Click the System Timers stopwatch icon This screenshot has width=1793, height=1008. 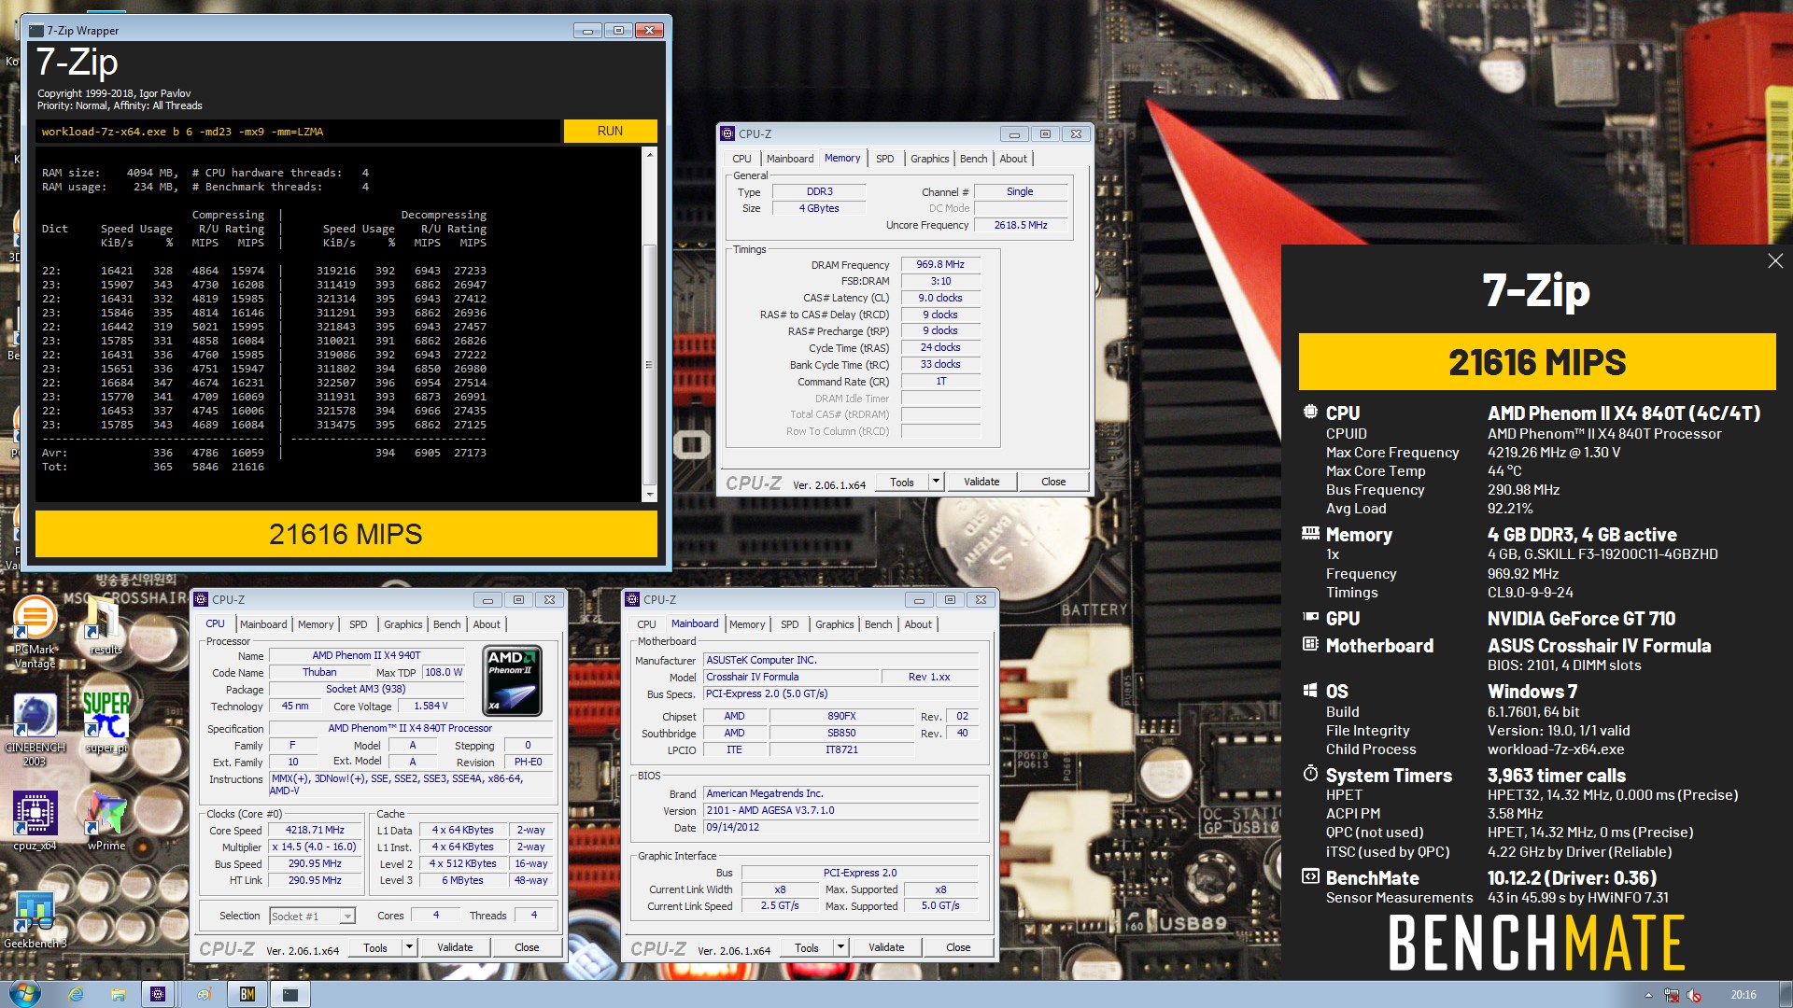(1310, 774)
